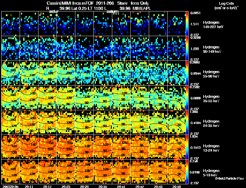The image size is (246, 188).
Task: Click the 266T20:05 time label
Action: point(10,186)
